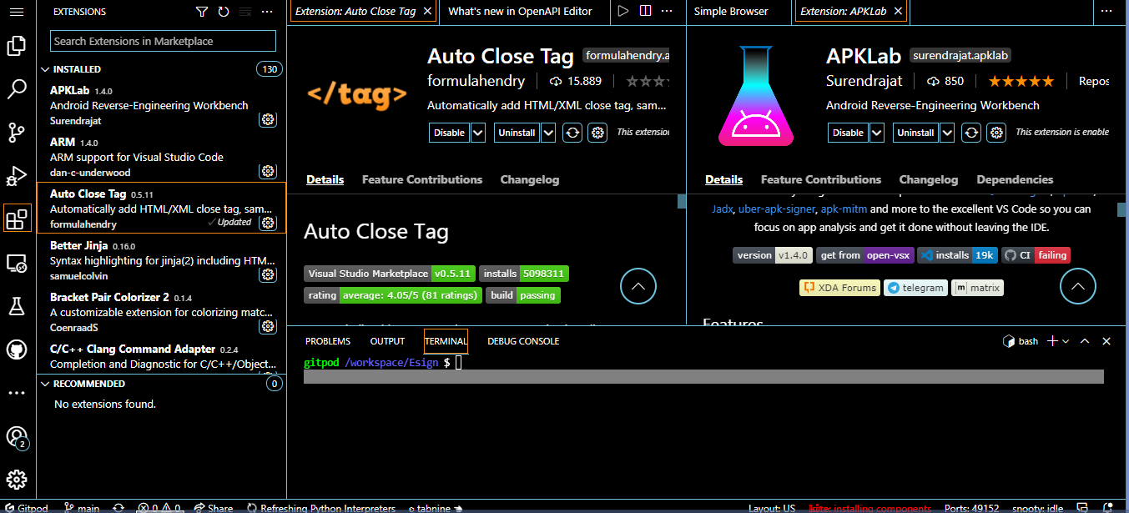Open Views and More Actions in the Extensions header
The image size is (1129, 513).
(267, 12)
